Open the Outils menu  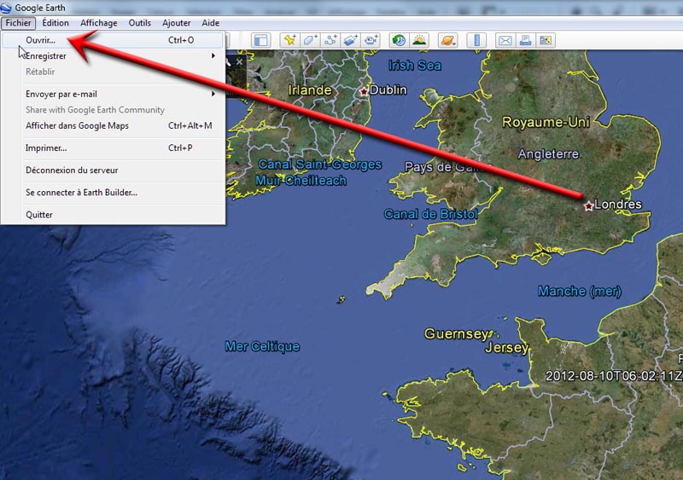tap(139, 23)
